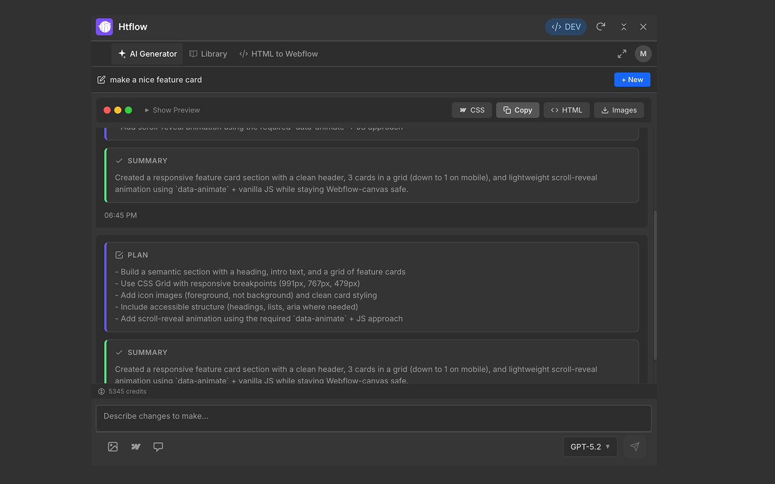Click the 'Use CSS Grid with responsive breakpoints' line

tap(237, 284)
